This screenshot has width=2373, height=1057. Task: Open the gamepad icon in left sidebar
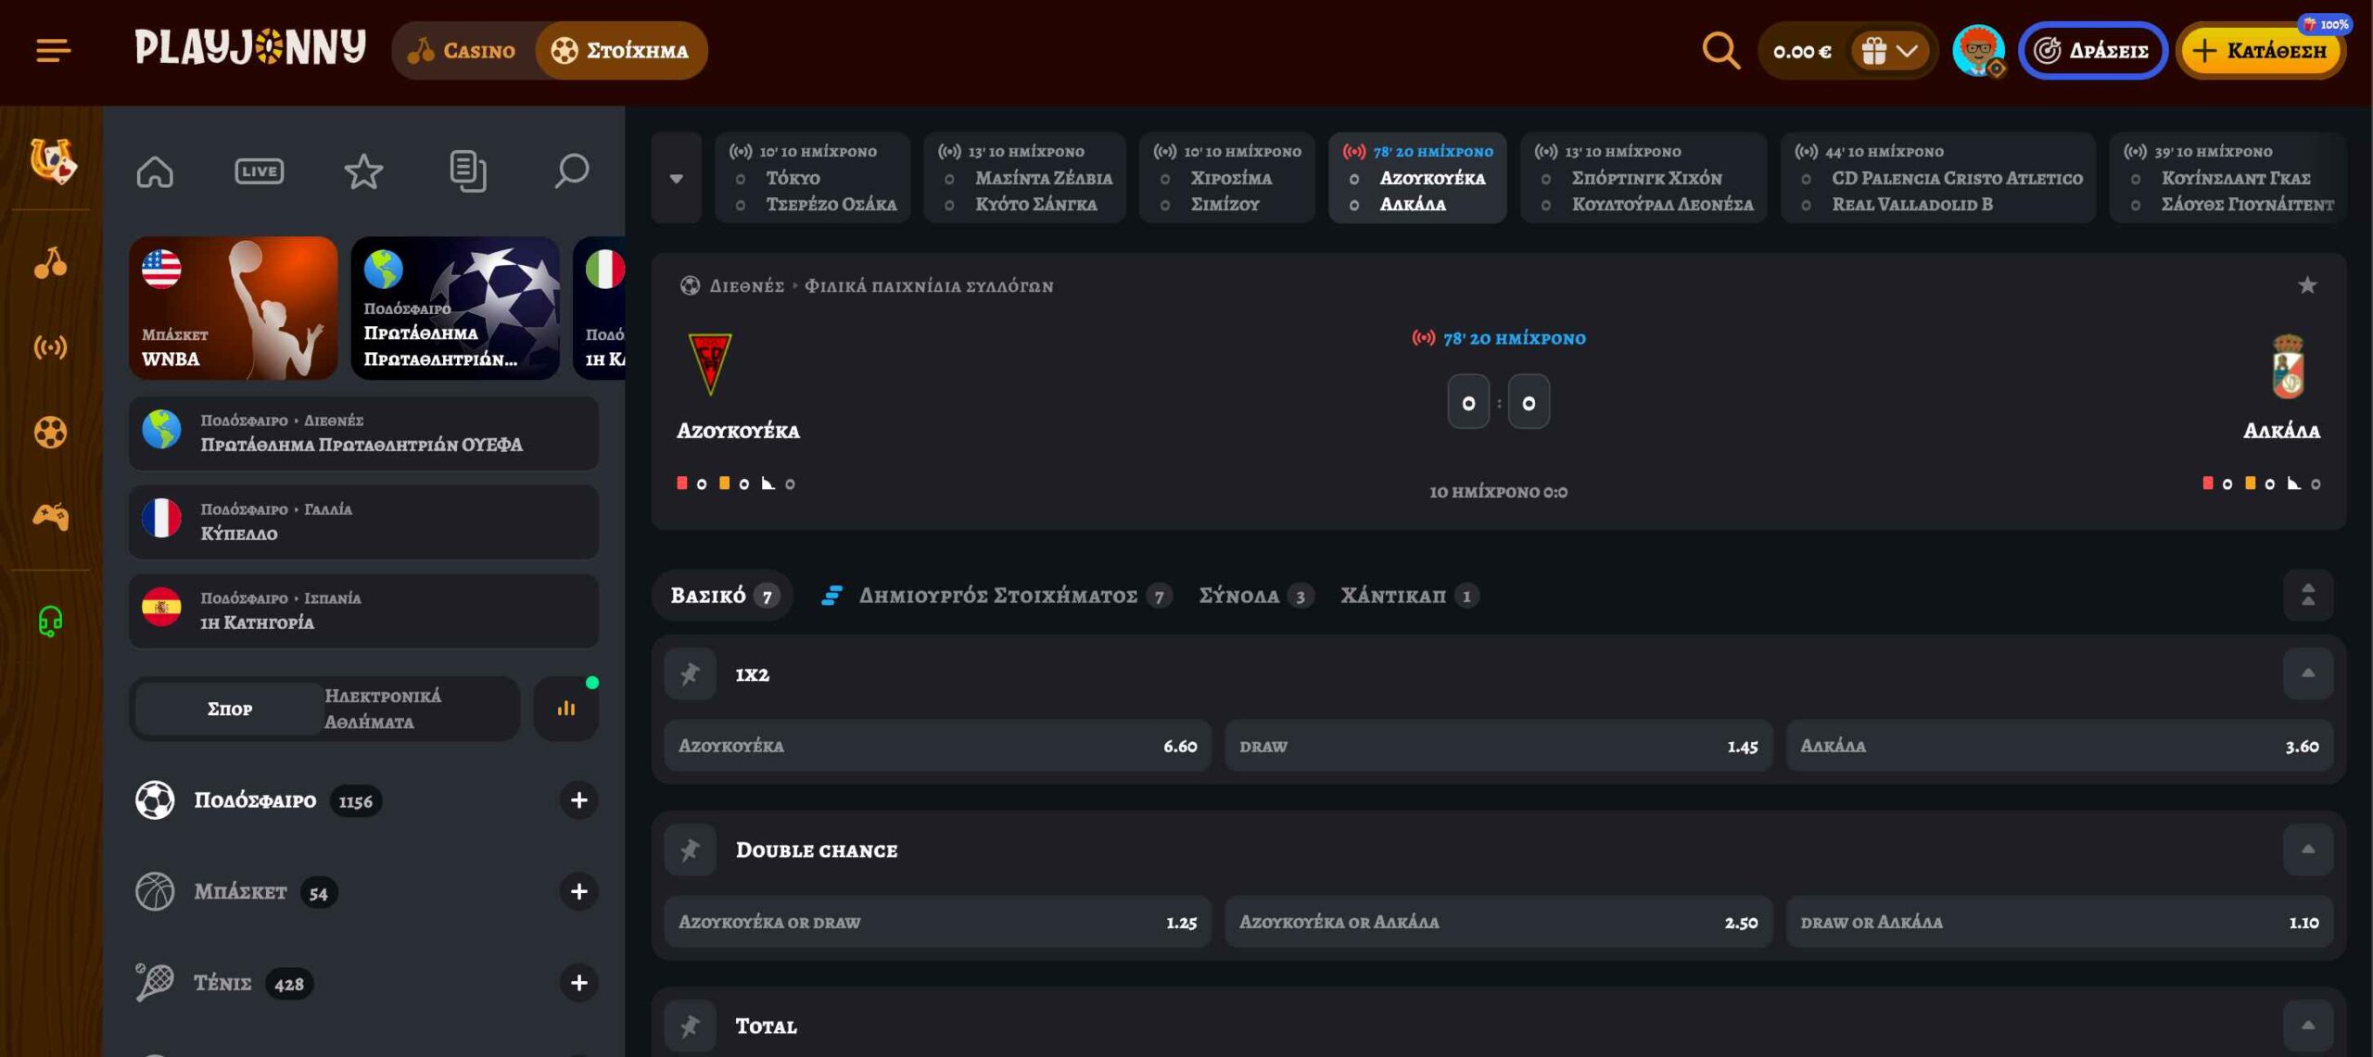(x=50, y=516)
